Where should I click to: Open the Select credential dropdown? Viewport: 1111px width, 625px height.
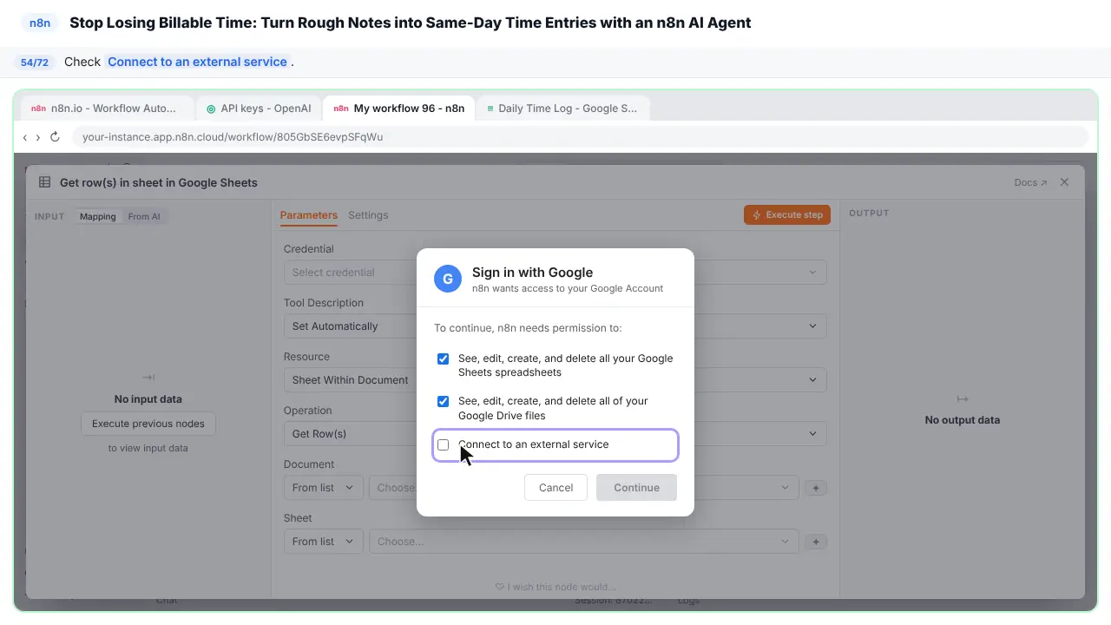click(555, 273)
